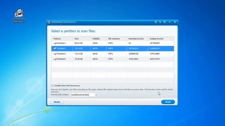The image size is (225, 126).
Task: Click the 72.06 GB size cell
Action: (x=78, y=59)
